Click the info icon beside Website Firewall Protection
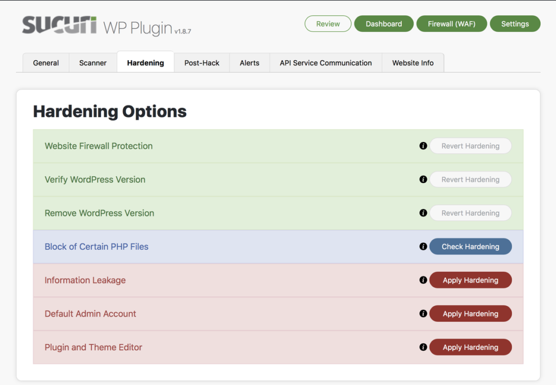 pyautogui.click(x=423, y=146)
